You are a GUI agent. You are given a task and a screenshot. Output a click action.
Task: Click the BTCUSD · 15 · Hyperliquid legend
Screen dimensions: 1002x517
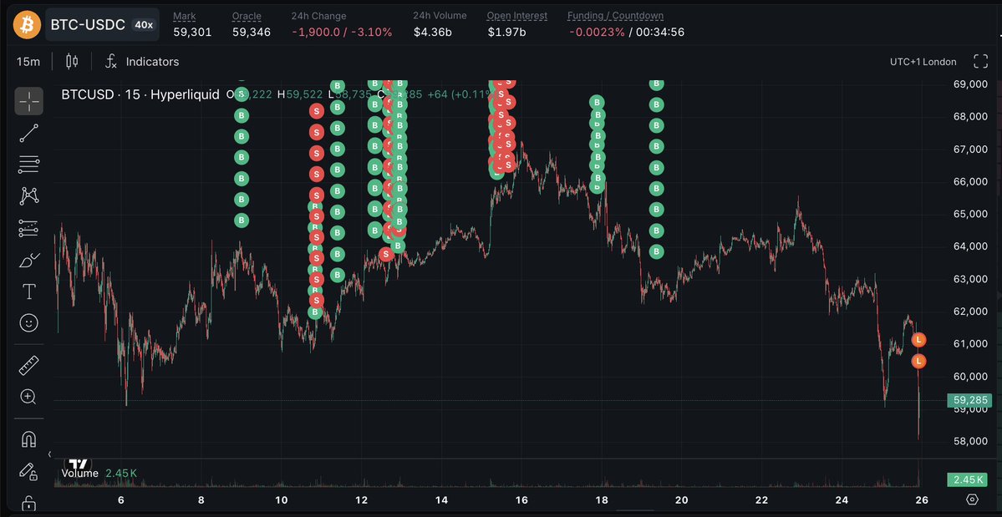pyautogui.click(x=140, y=94)
